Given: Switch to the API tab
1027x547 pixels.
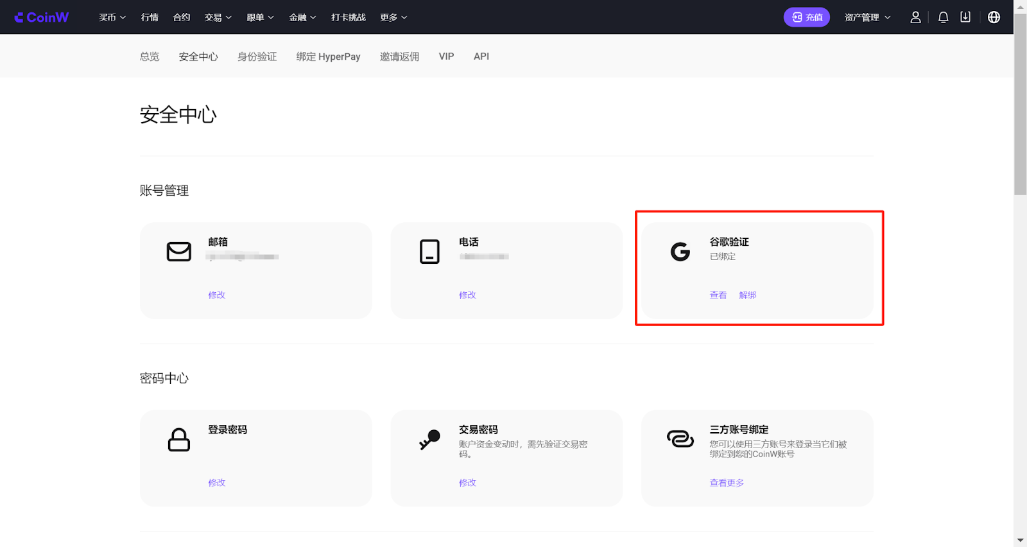Looking at the screenshot, I should (x=481, y=56).
